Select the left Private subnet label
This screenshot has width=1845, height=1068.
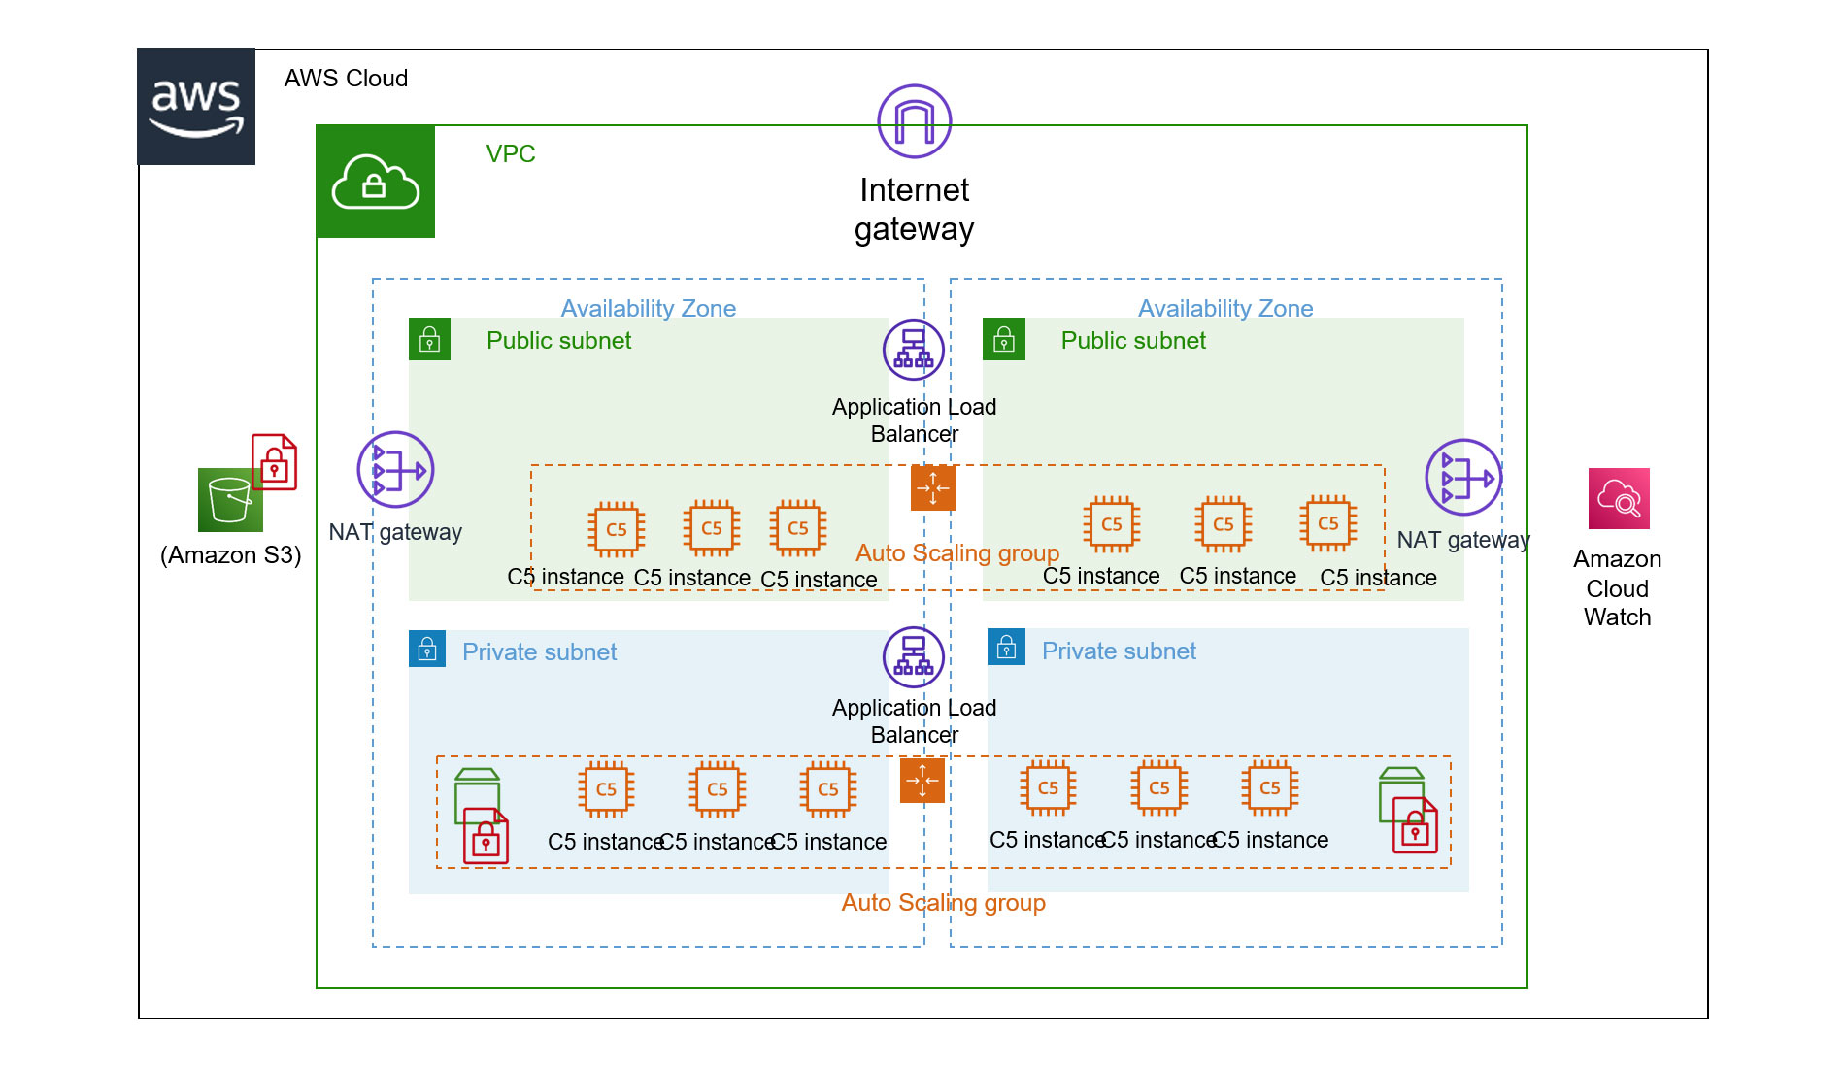point(539,651)
